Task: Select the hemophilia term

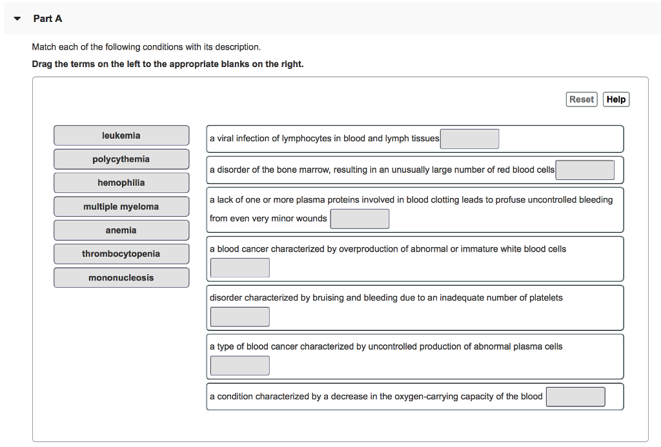Action: (121, 183)
